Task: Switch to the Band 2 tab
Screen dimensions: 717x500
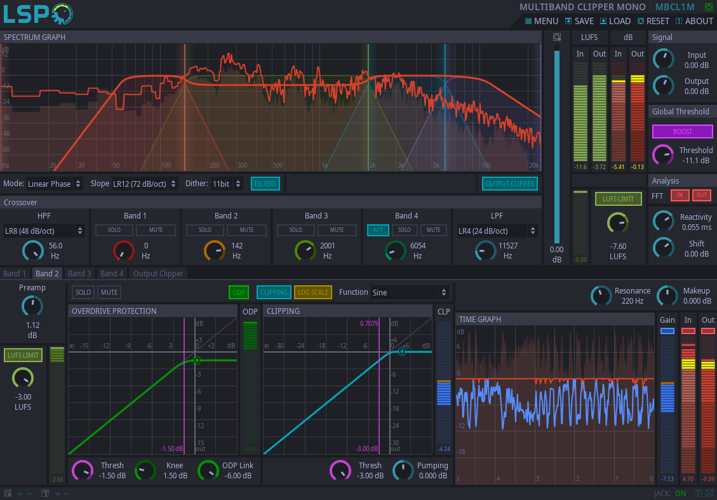Action: coord(47,274)
